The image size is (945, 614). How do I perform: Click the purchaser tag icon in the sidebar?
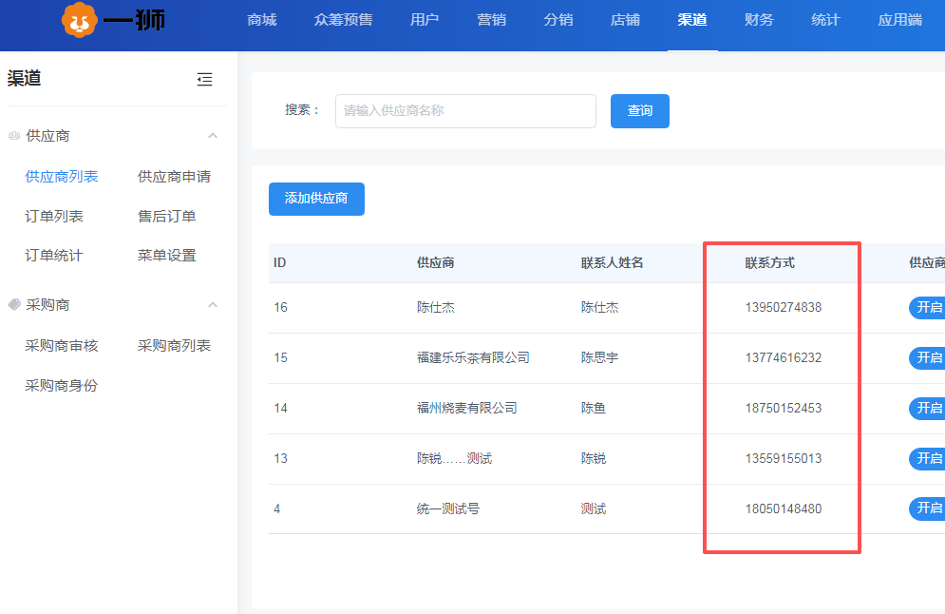[14, 305]
